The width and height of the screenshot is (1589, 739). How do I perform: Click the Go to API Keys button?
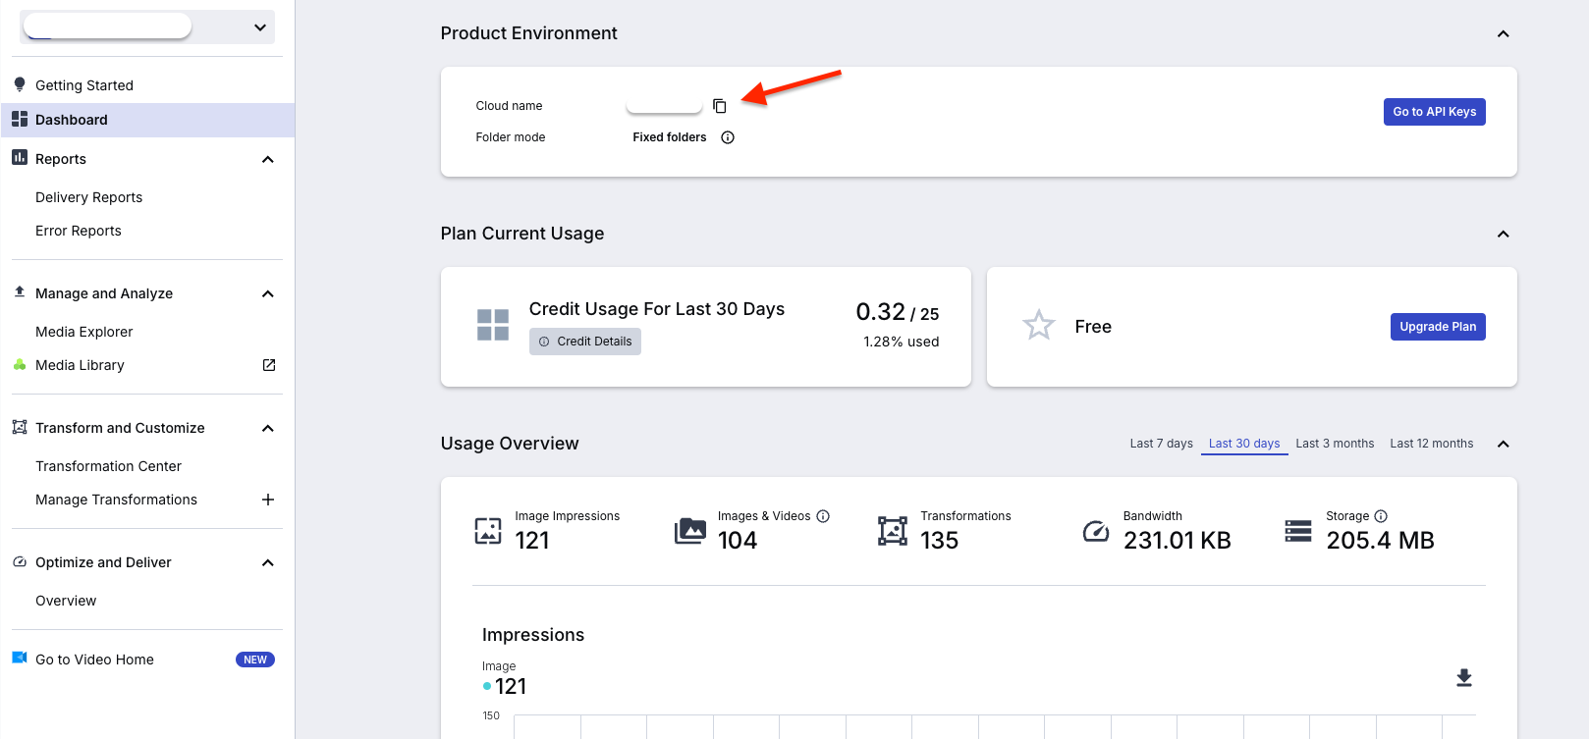pos(1434,112)
